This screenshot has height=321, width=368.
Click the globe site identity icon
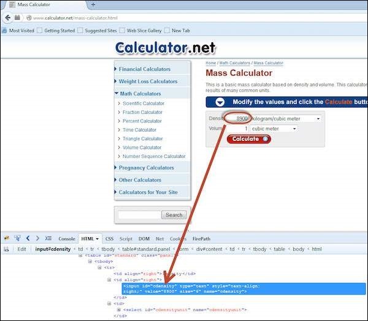click(29, 18)
